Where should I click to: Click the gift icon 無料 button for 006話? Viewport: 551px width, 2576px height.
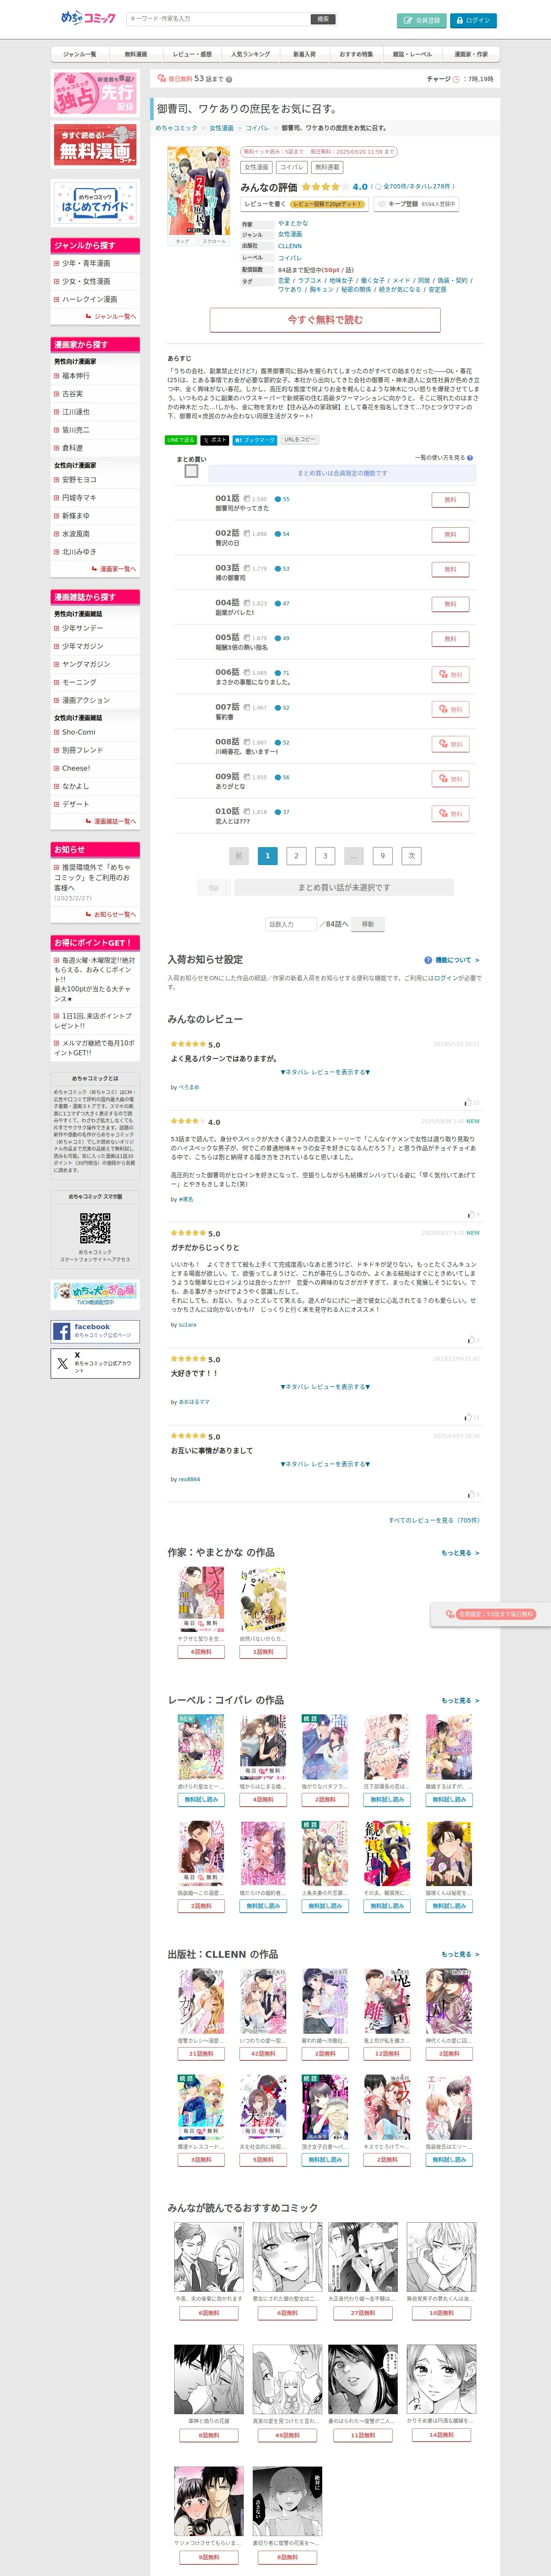(450, 675)
